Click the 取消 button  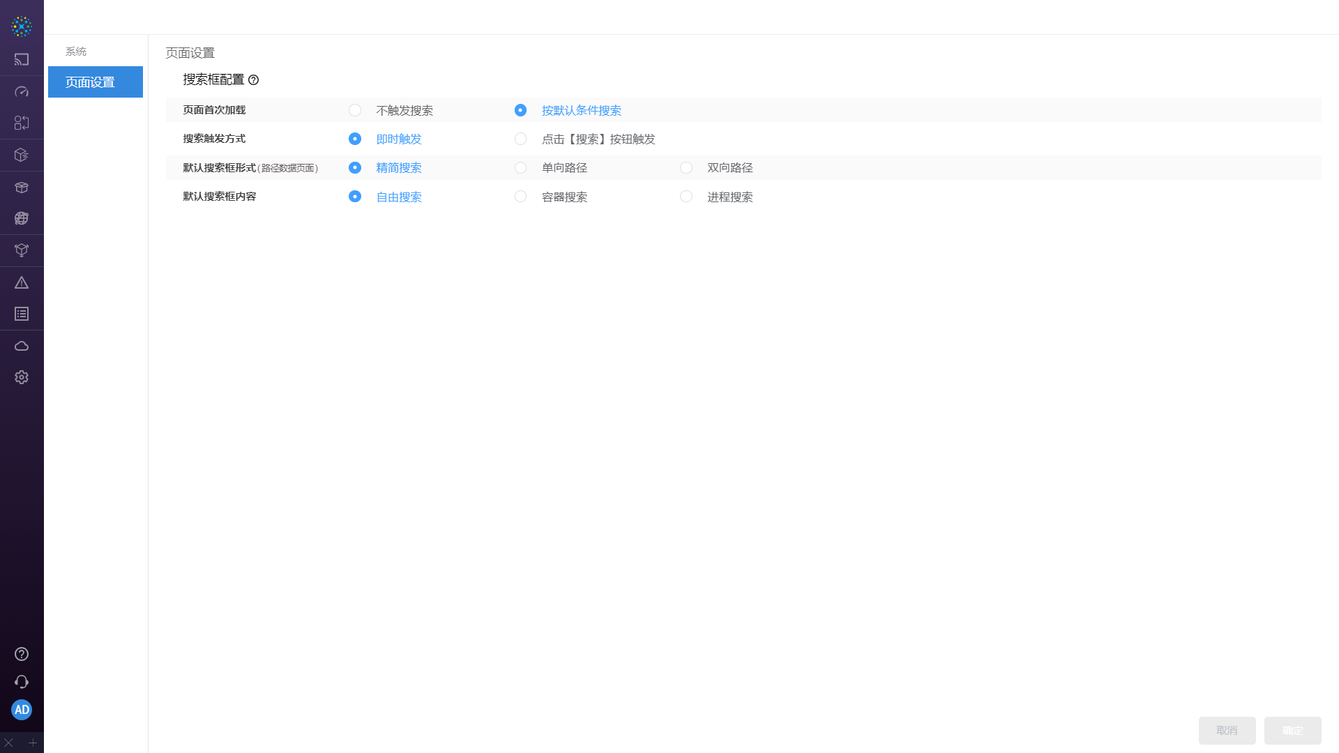click(1227, 730)
